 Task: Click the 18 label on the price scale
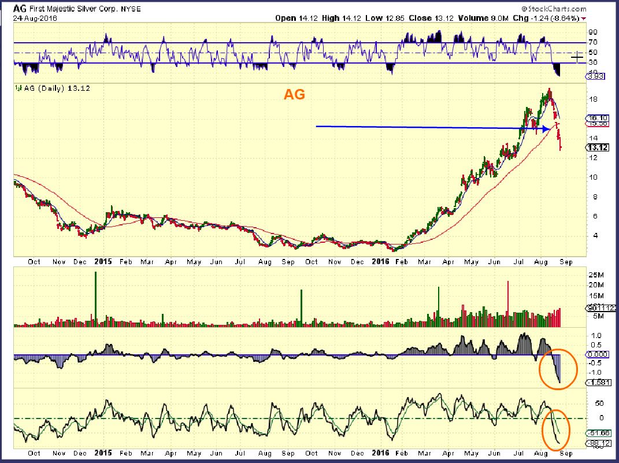tap(593, 99)
